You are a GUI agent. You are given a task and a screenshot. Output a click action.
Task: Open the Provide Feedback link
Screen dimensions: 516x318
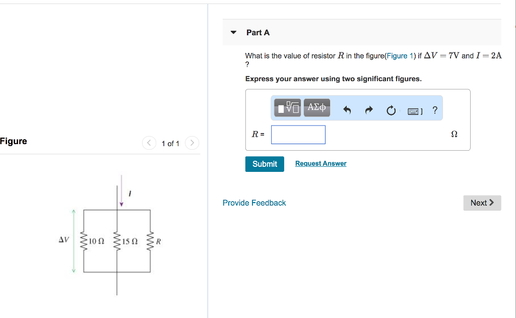point(254,203)
